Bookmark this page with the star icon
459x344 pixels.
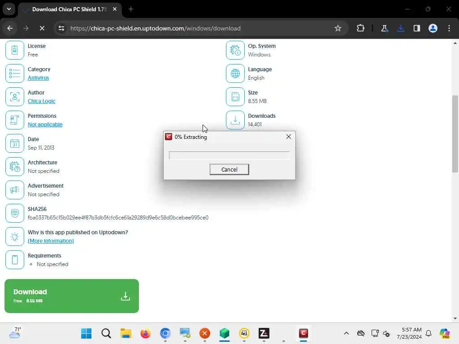pyautogui.click(x=338, y=28)
